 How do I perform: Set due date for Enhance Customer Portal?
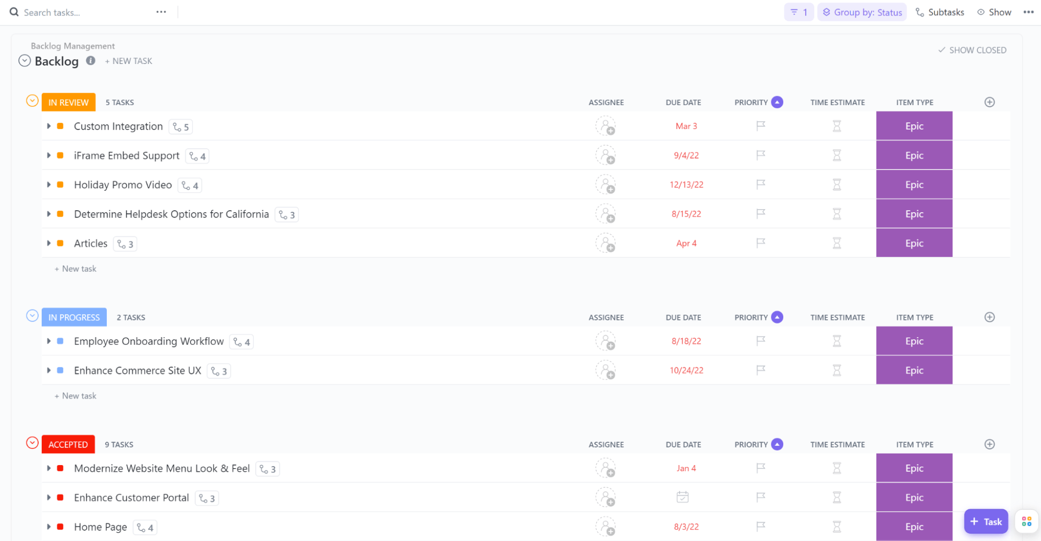click(682, 497)
